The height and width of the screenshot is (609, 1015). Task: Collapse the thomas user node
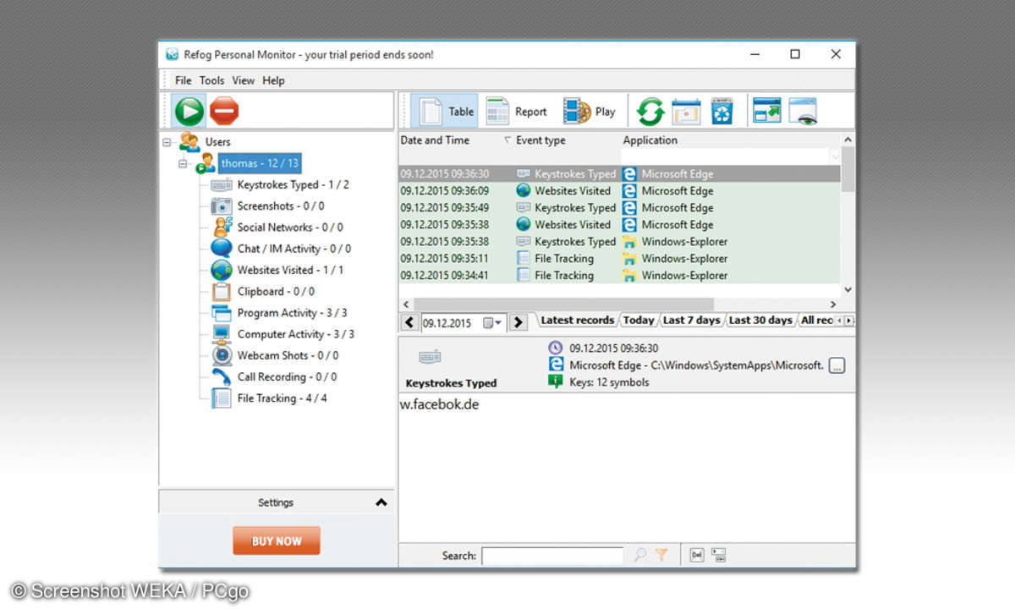click(x=184, y=163)
